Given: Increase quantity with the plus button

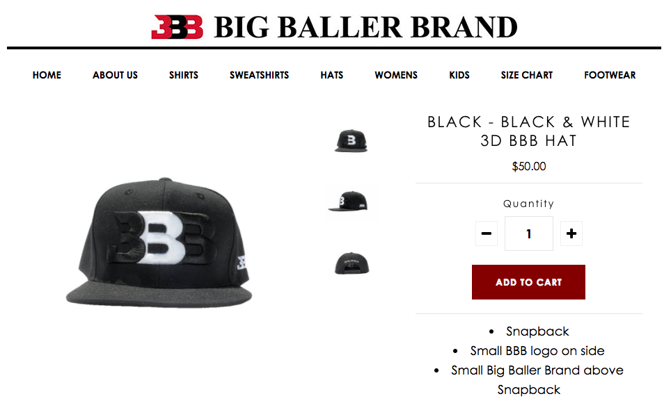Looking at the screenshot, I should [571, 233].
